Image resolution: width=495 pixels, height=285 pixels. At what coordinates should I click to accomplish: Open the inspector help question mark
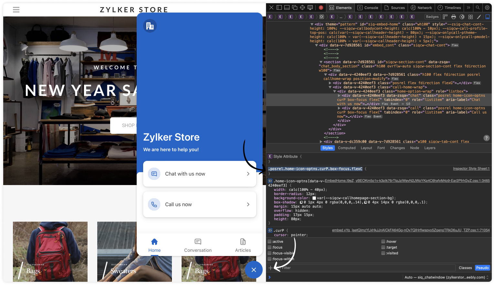point(486,138)
